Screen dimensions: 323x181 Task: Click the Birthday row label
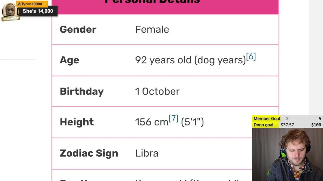82,91
